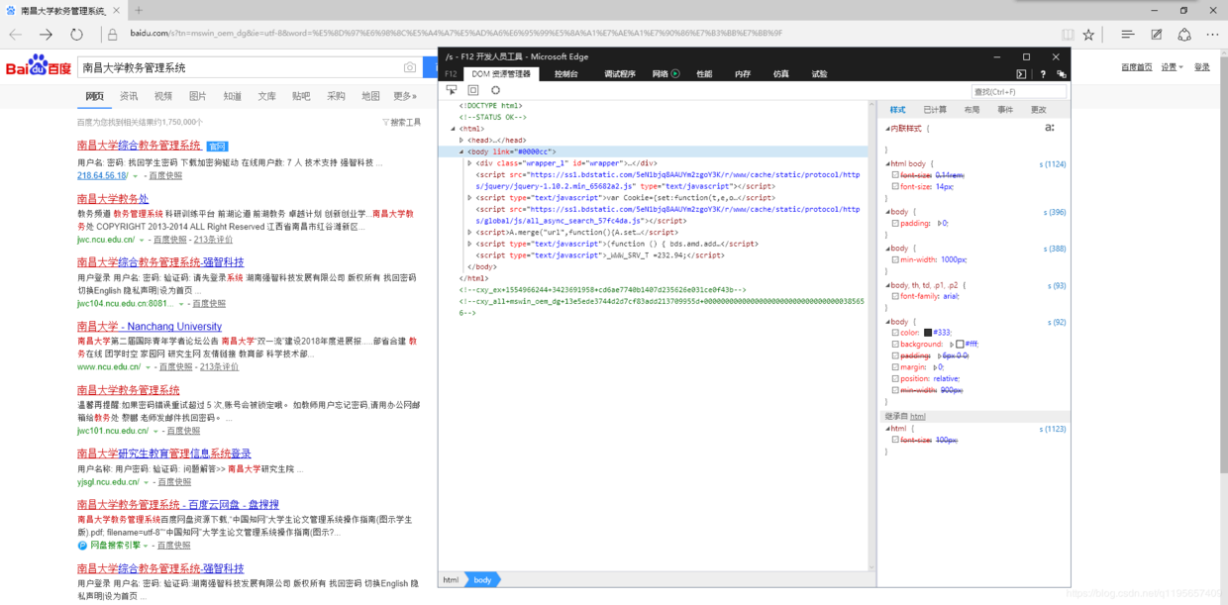Toggle position relative checkbox

click(x=895, y=379)
